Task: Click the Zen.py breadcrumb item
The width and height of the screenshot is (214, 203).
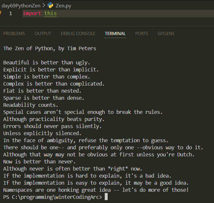Action: (x=63, y=6)
